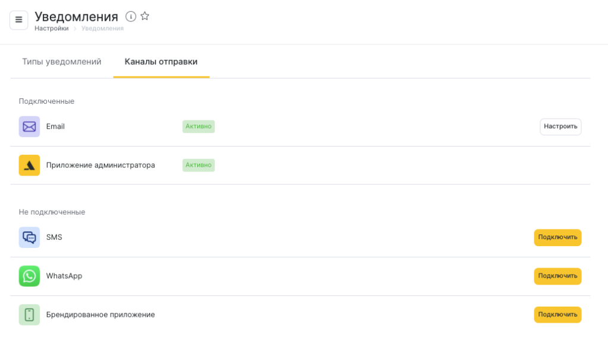Click the WhatsApp channel name

click(64, 276)
